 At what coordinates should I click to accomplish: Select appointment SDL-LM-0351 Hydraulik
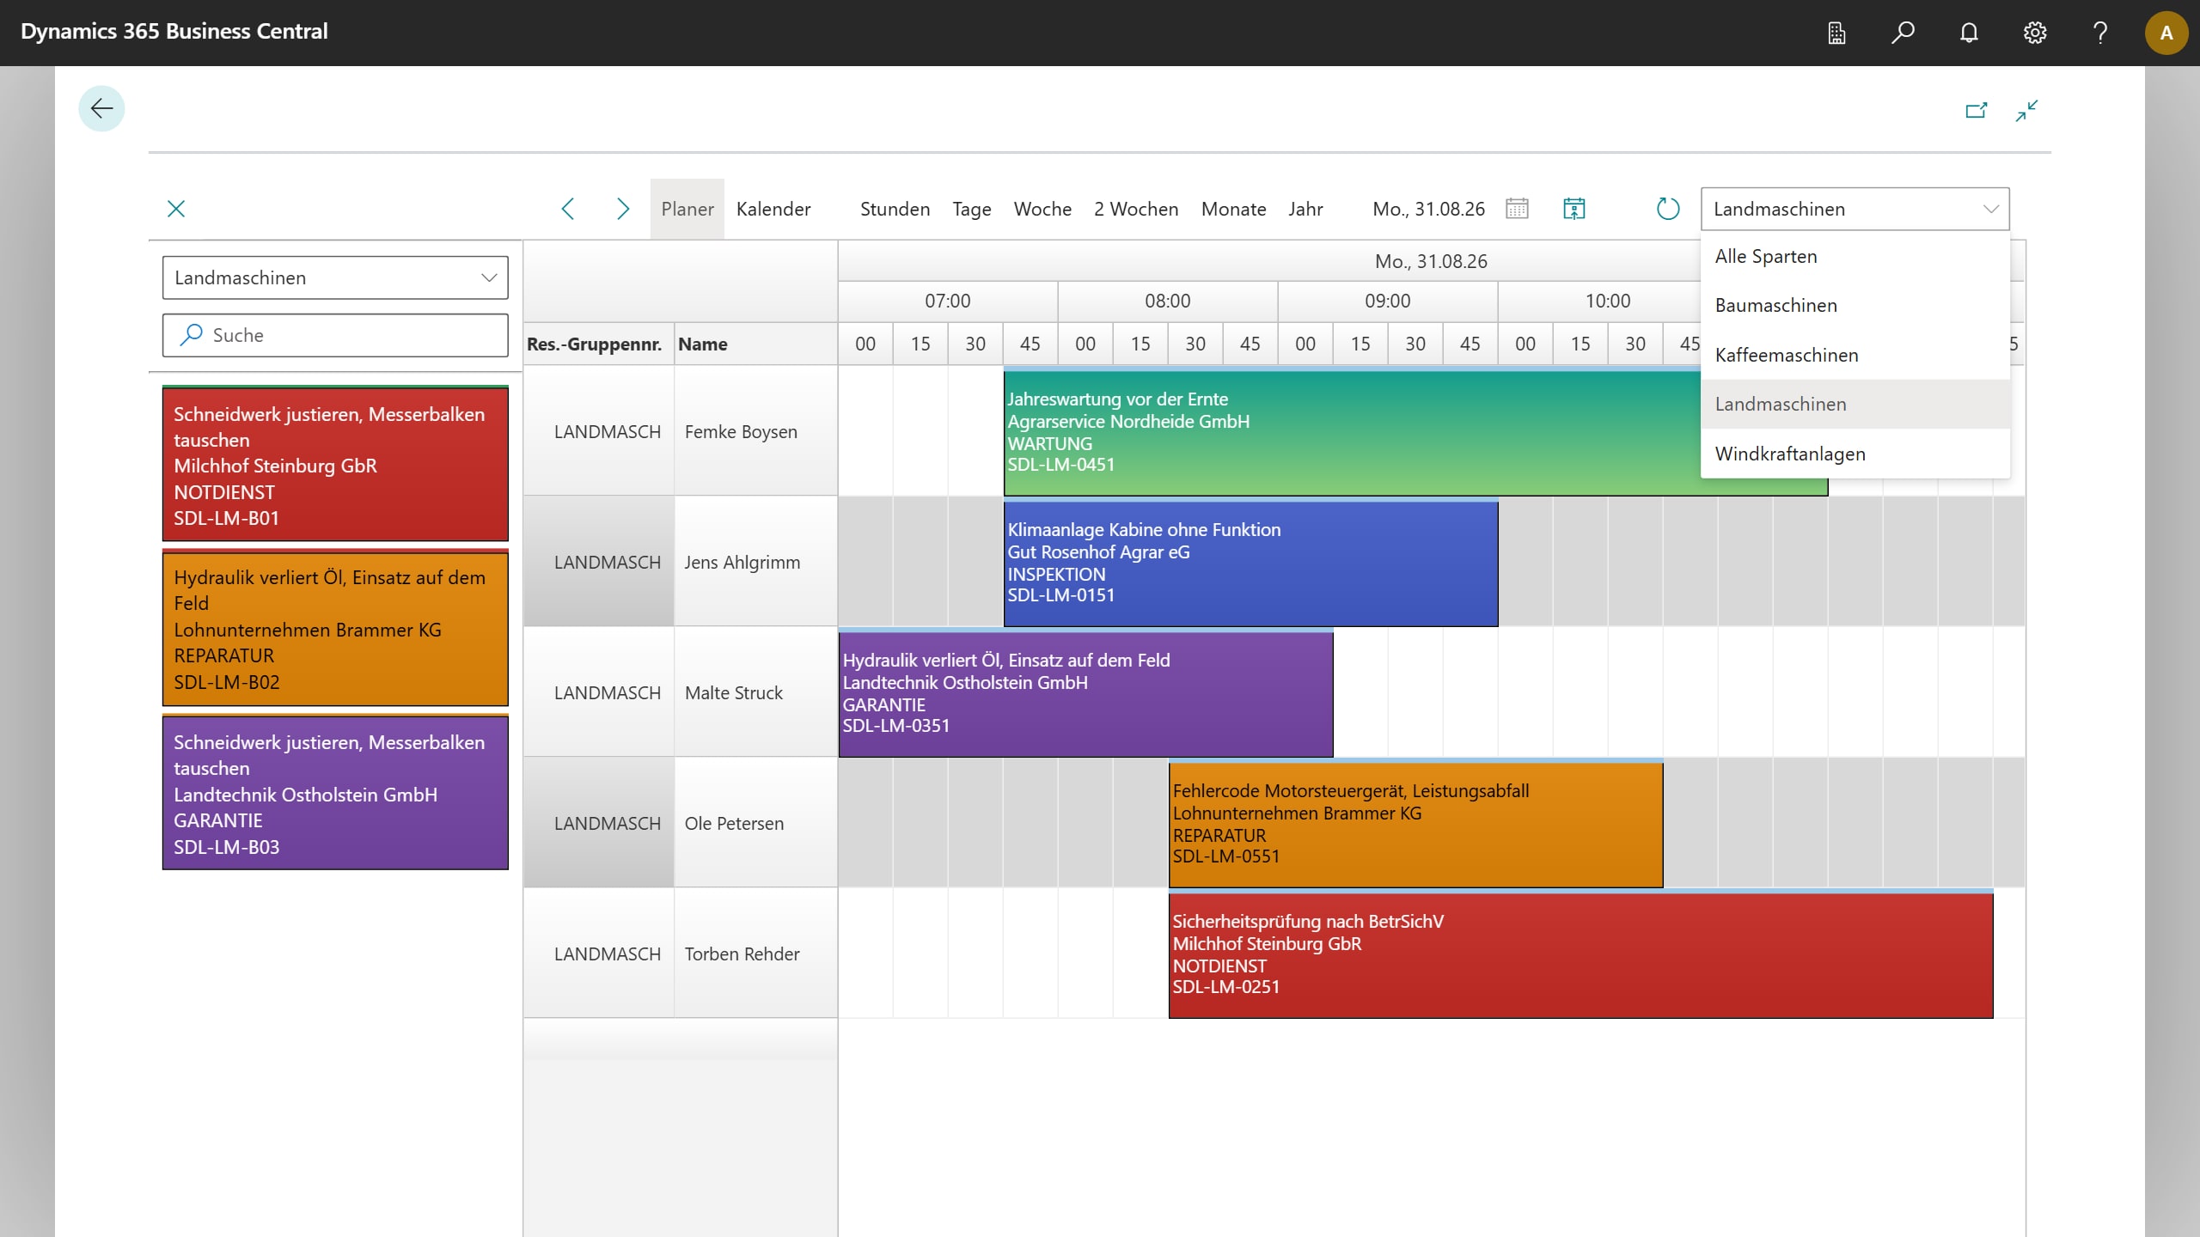(1085, 693)
